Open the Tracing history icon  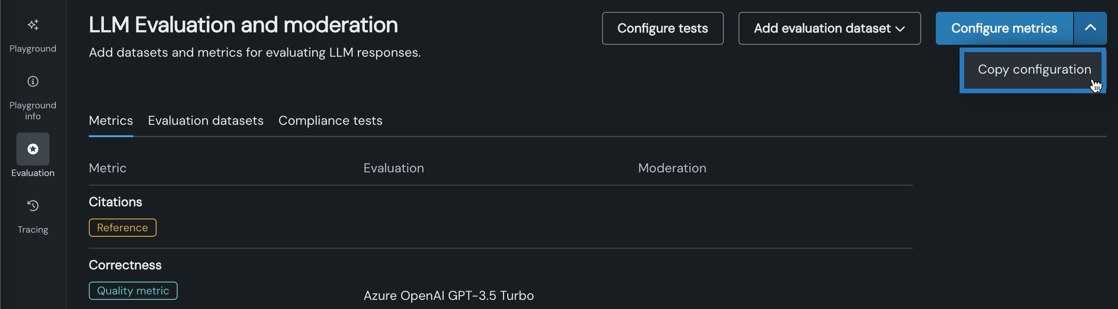pyautogui.click(x=33, y=206)
